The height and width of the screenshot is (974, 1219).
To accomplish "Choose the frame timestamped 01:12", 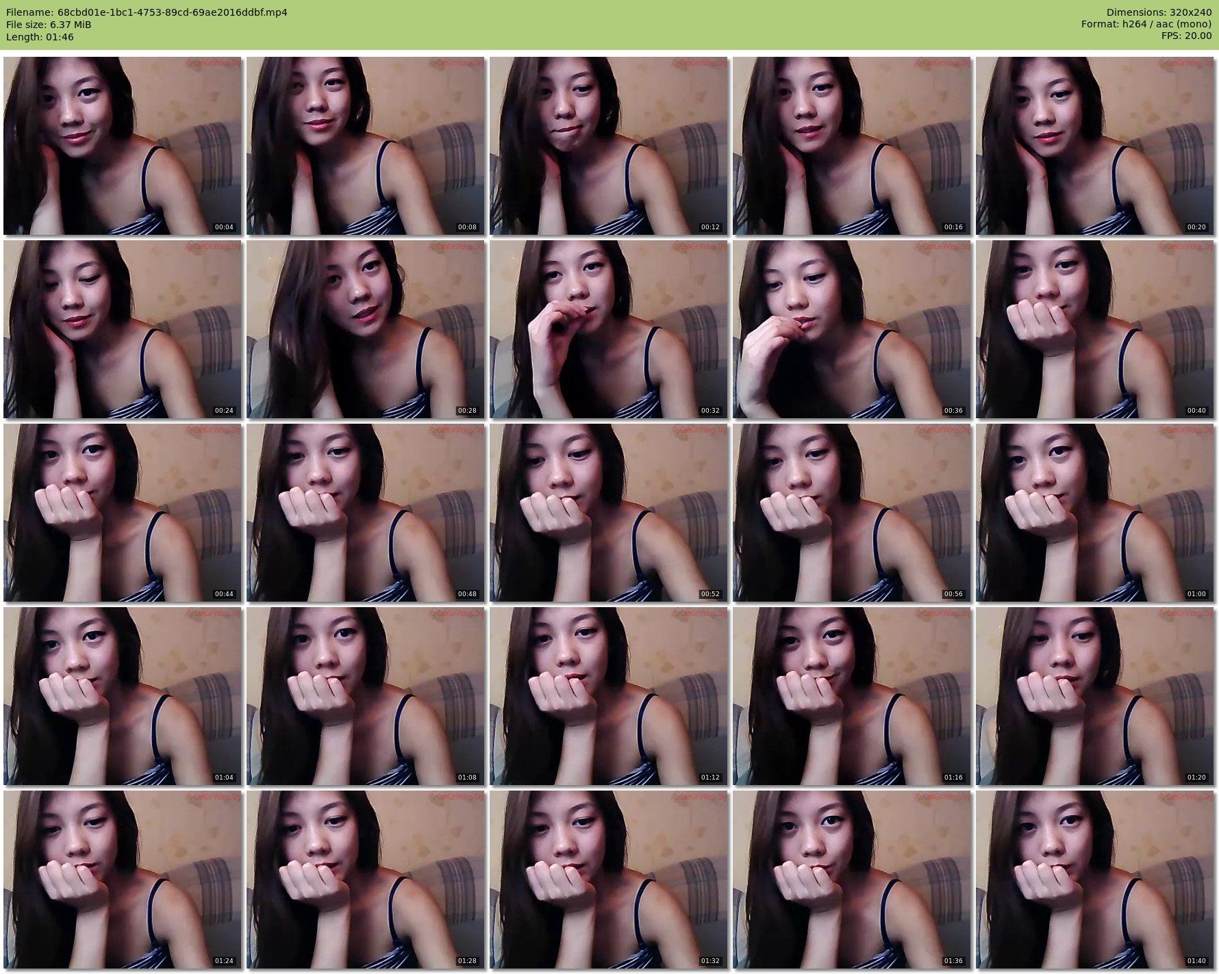I will [609, 696].
